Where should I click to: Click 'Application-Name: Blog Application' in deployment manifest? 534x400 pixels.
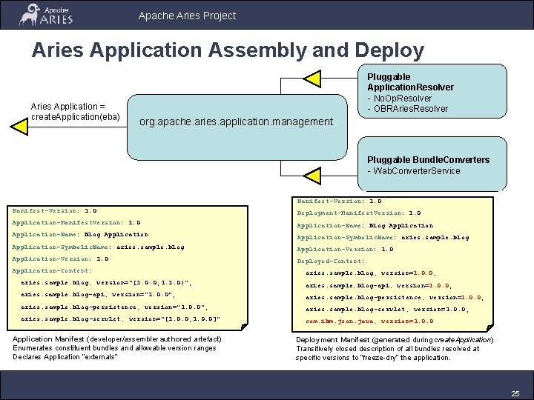point(365,225)
